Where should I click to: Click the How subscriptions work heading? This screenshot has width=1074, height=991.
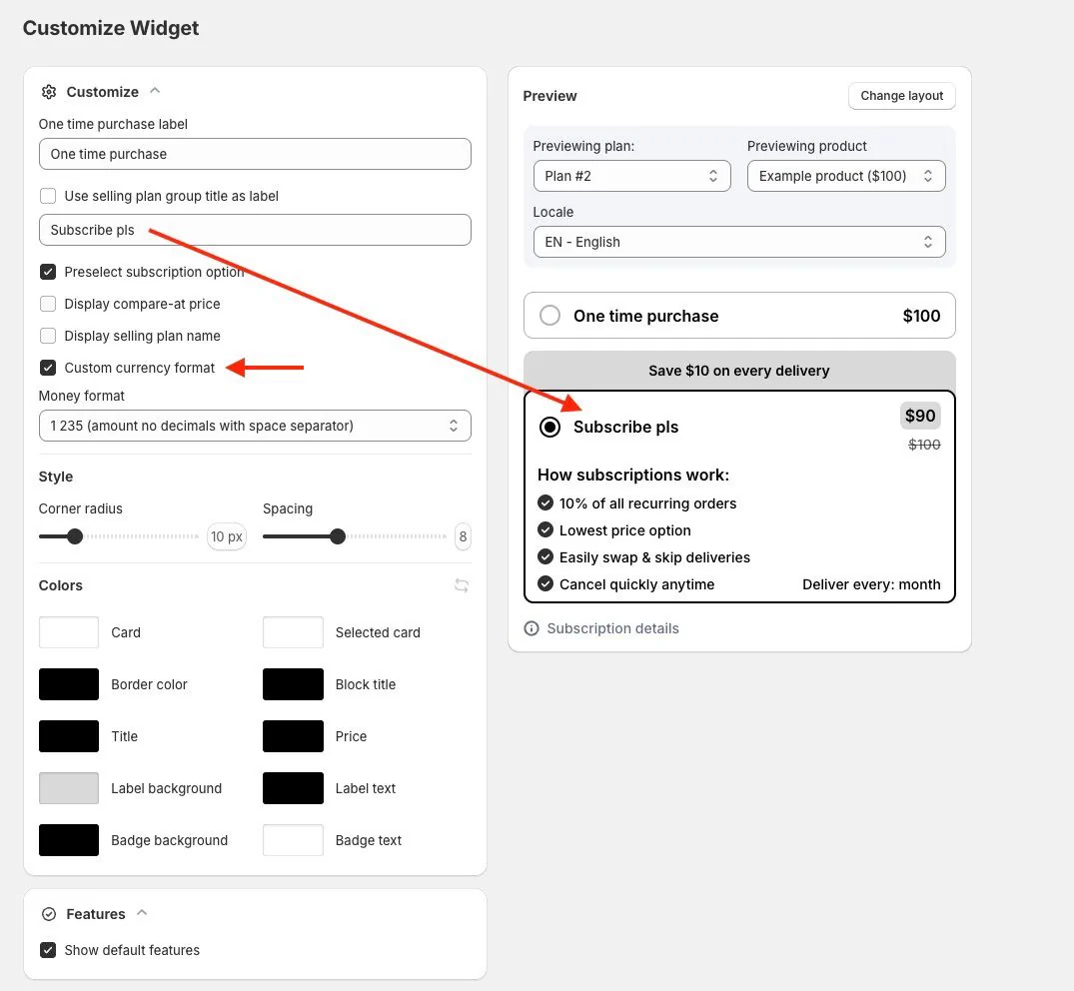click(x=632, y=475)
